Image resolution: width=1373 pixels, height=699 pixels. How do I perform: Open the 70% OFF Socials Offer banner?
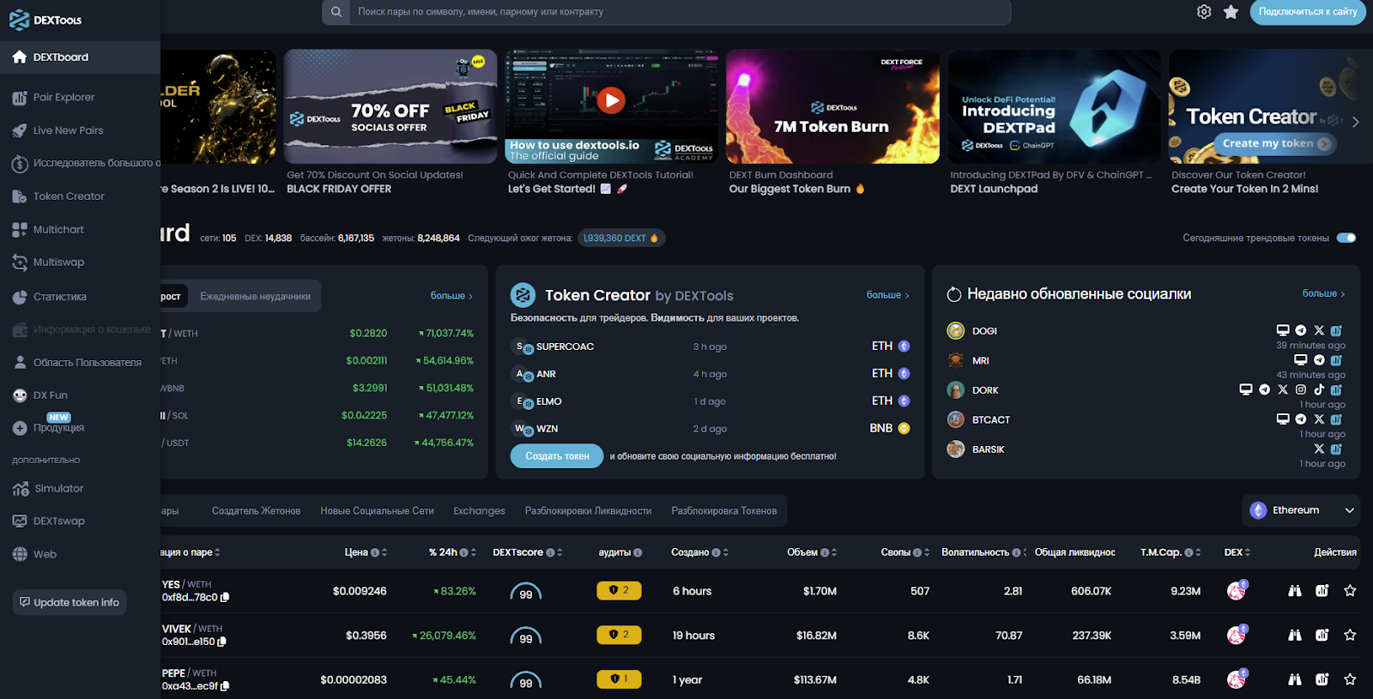390,106
